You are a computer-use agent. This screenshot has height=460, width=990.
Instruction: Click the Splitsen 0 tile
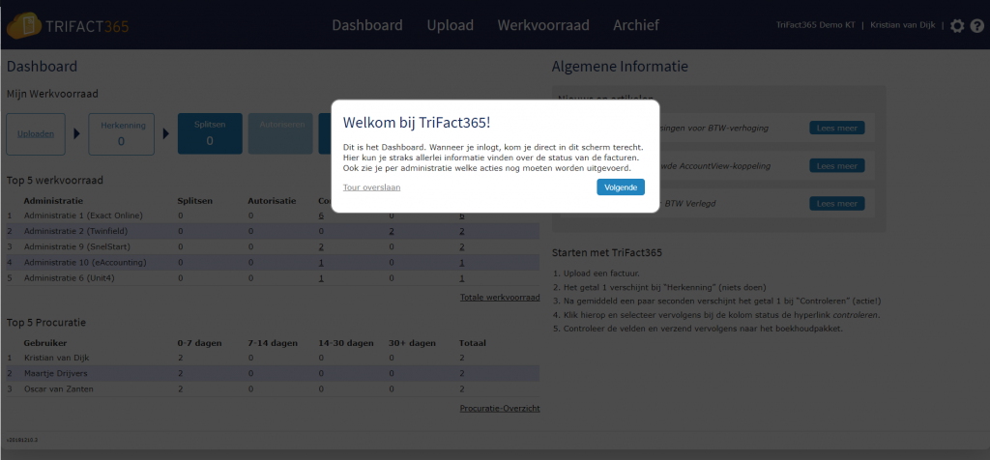(210, 133)
